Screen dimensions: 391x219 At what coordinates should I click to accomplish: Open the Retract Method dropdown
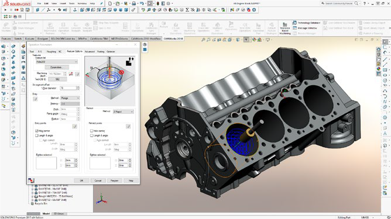(x=124, y=112)
